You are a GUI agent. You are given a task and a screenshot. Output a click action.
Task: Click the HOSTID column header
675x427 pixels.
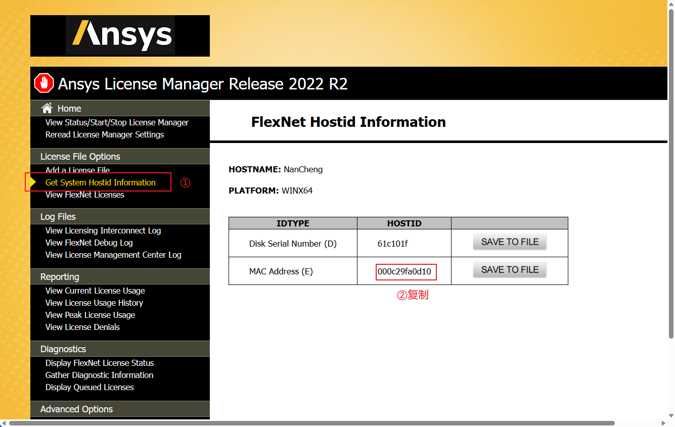point(404,223)
